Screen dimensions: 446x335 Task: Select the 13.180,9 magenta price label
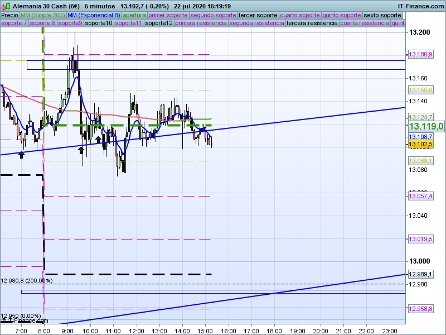421,55
